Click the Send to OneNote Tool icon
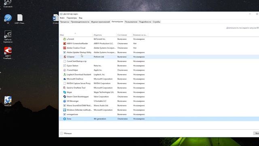Image resolution: width=259 pixels, height=146 pixels. 65,88
